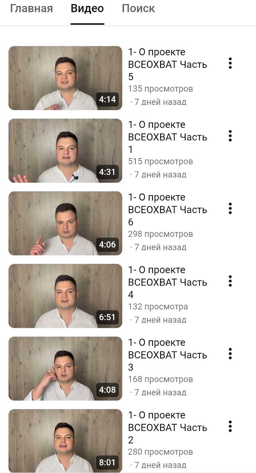The width and height of the screenshot is (256, 473).
Task: Open title О проекте ВСЕОХВАТ Часть 4
Action: pyautogui.click(x=168, y=282)
